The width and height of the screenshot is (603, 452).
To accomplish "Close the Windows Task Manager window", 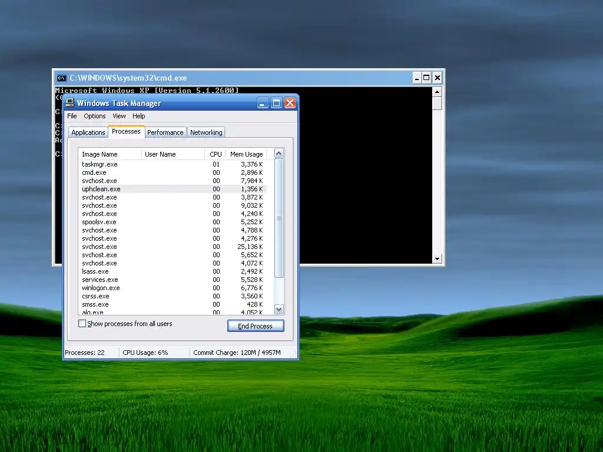I will tap(290, 103).
